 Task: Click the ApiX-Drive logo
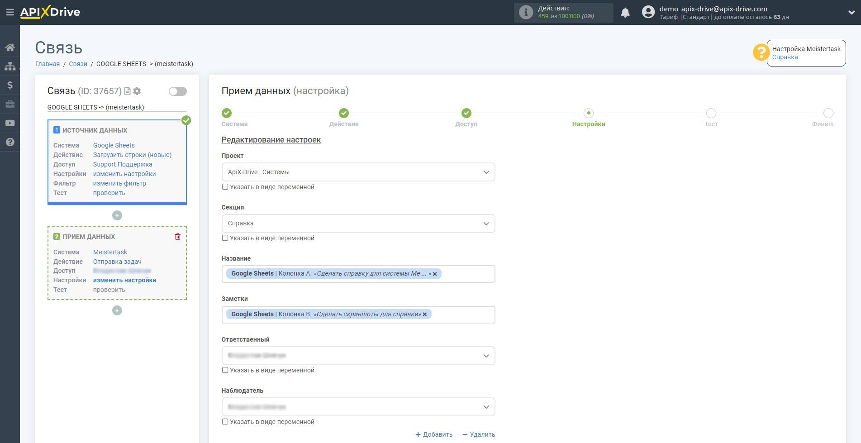tap(50, 12)
